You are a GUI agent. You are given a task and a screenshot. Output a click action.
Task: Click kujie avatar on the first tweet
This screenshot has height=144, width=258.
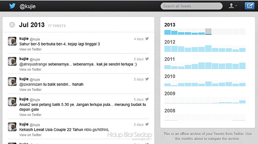click(12, 41)
